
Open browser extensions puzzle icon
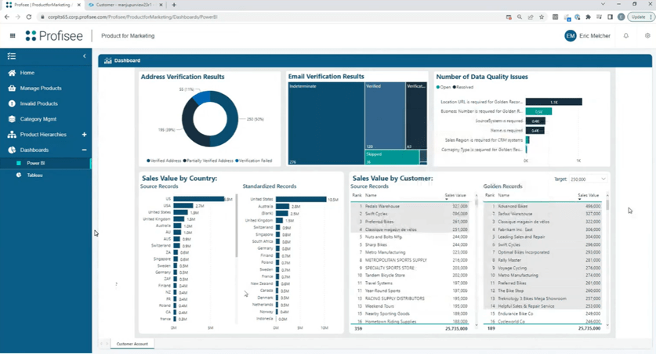point(589,17)
